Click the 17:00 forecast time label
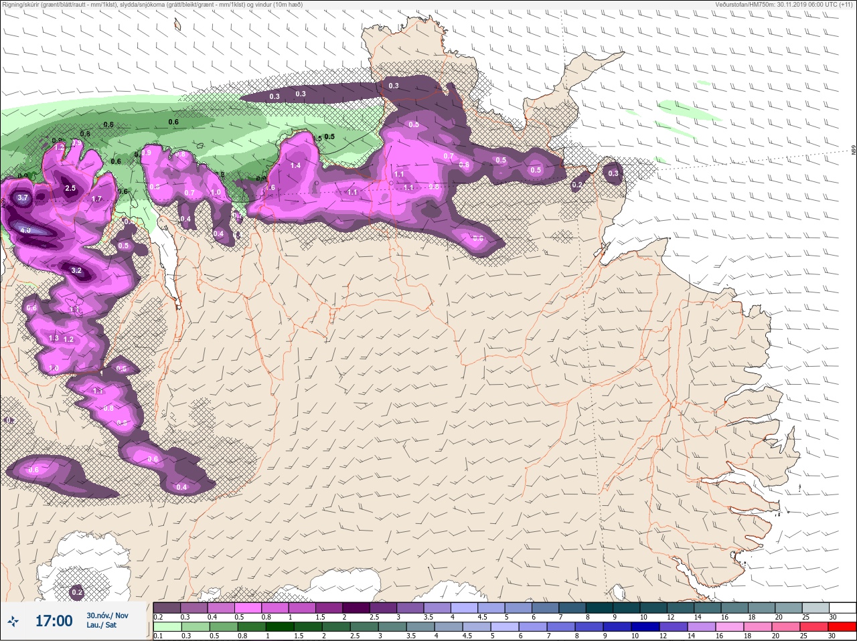This screenshot has height=641, width=857. pyautogui.click(x=54, y=621)
